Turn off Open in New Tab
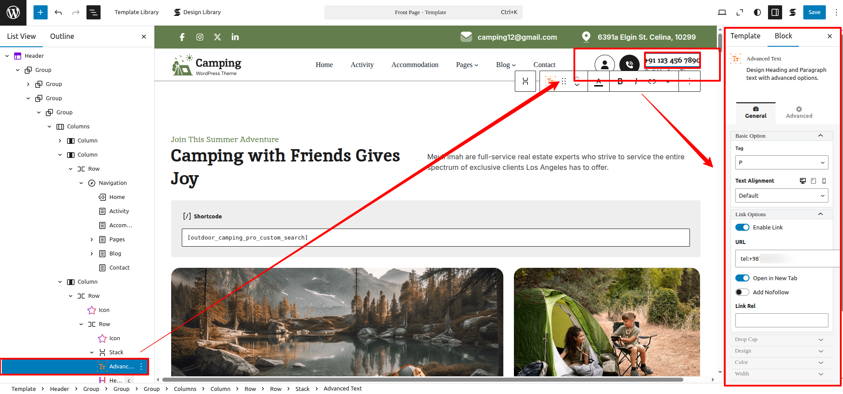 [742, 278]
